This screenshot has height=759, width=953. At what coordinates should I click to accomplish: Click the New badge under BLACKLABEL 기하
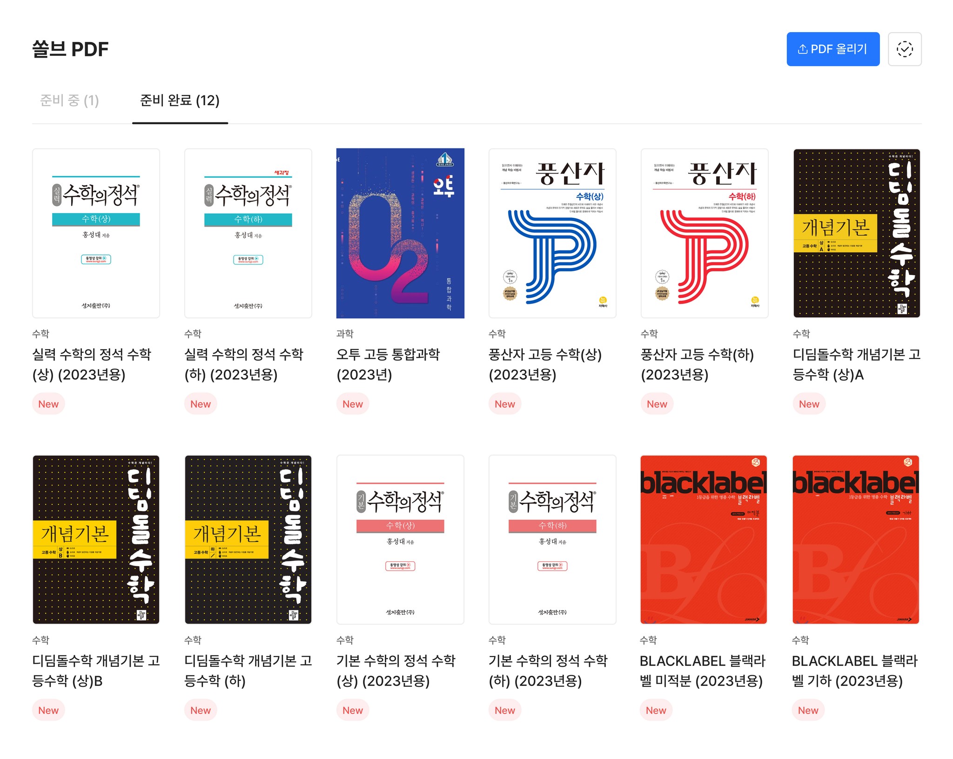(x=808, y=710)
